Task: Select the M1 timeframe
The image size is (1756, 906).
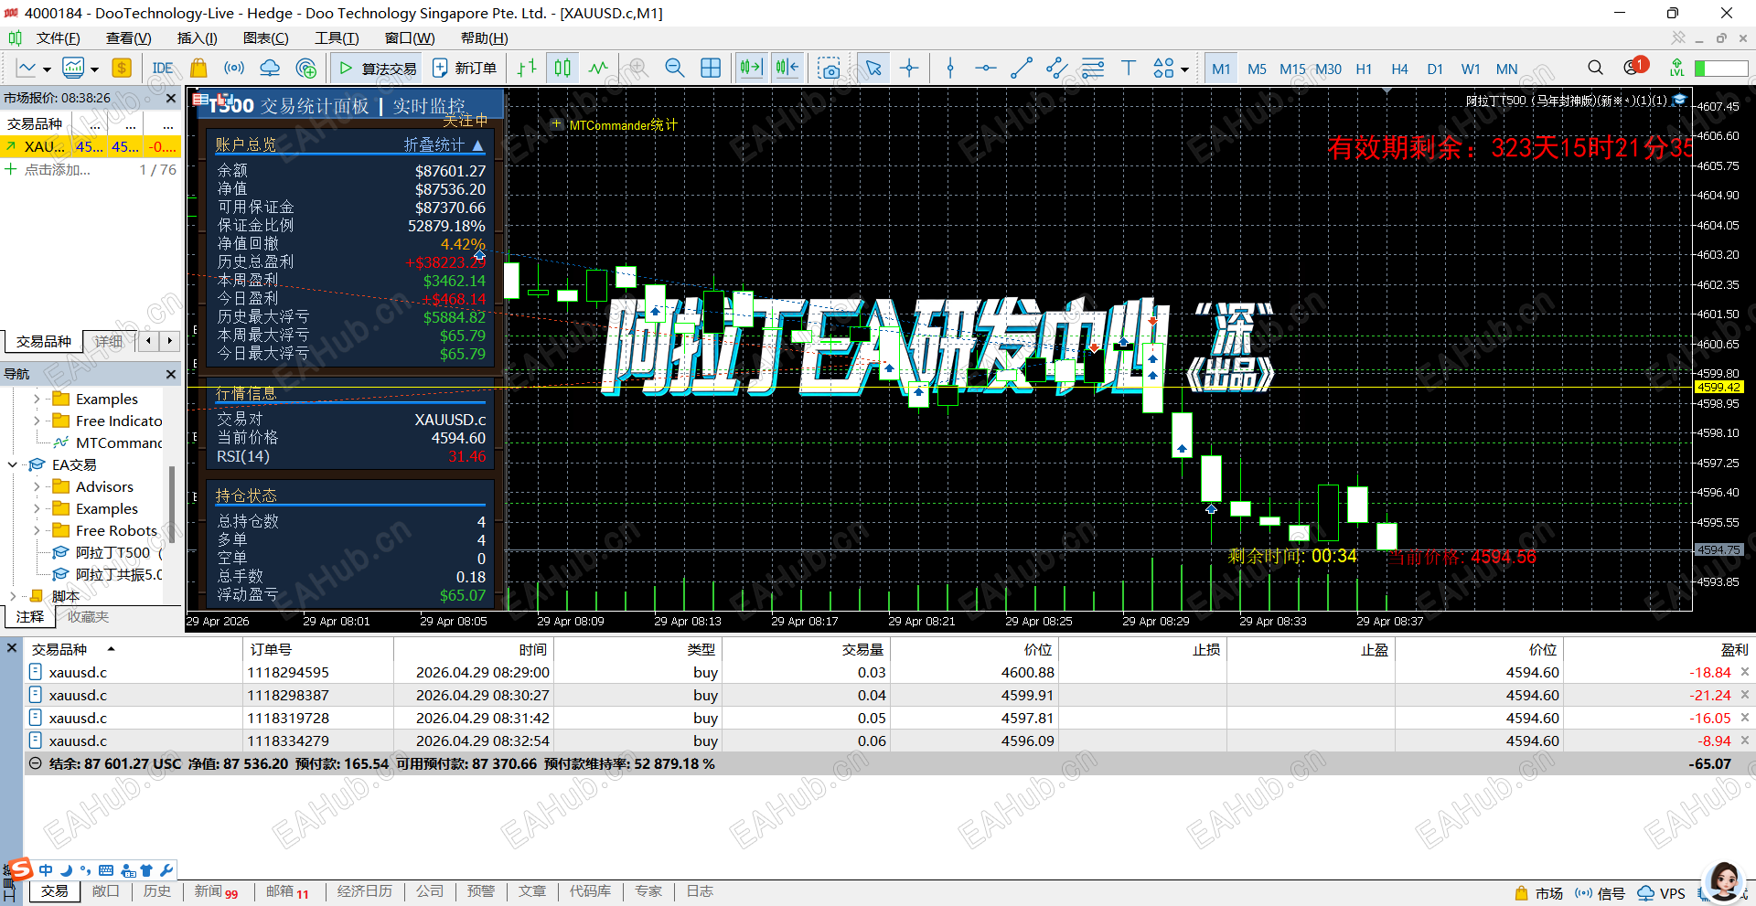Action: tap(1221, 69)
